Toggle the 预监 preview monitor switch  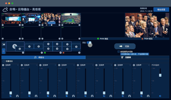coord(89,43)
